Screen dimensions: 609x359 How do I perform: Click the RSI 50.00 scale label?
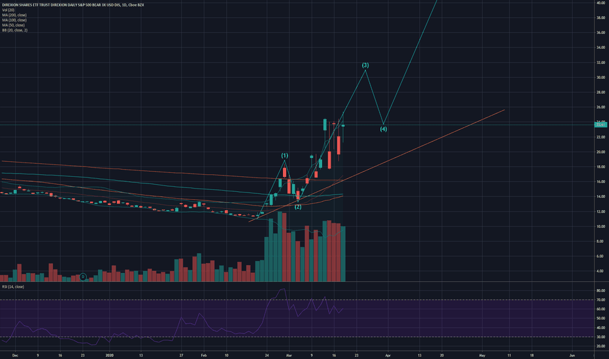coord(601,319)
